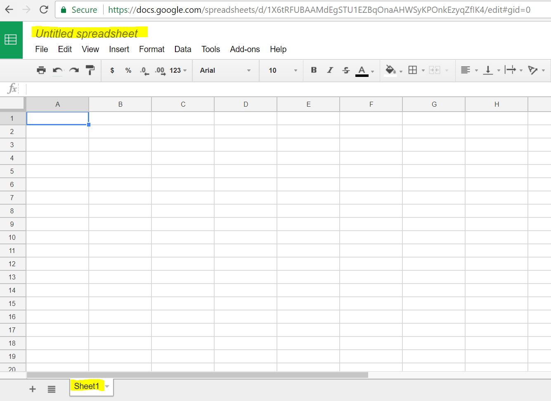
Task: Open the fill color picker
Action: point(390,70)
